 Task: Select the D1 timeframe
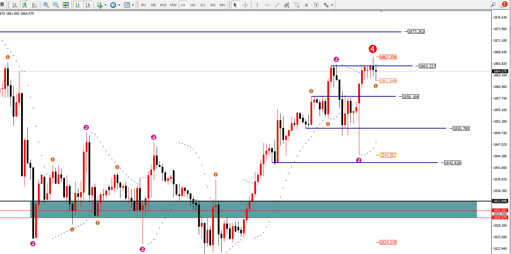click(203, 5)
